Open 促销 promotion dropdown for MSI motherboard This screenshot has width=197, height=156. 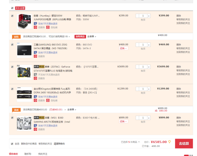123,121
